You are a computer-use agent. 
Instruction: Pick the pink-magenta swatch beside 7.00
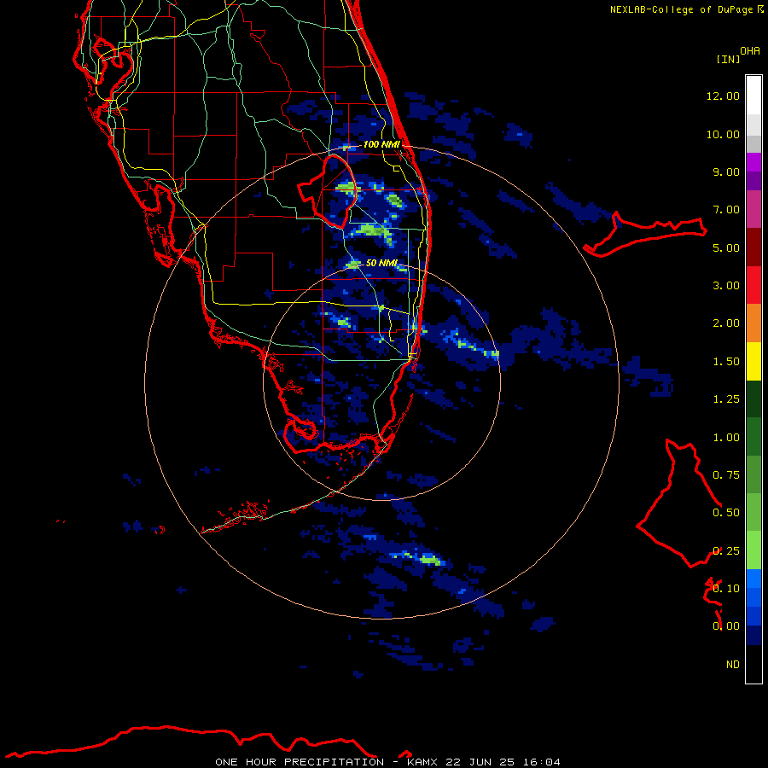(x=753, y=209)
